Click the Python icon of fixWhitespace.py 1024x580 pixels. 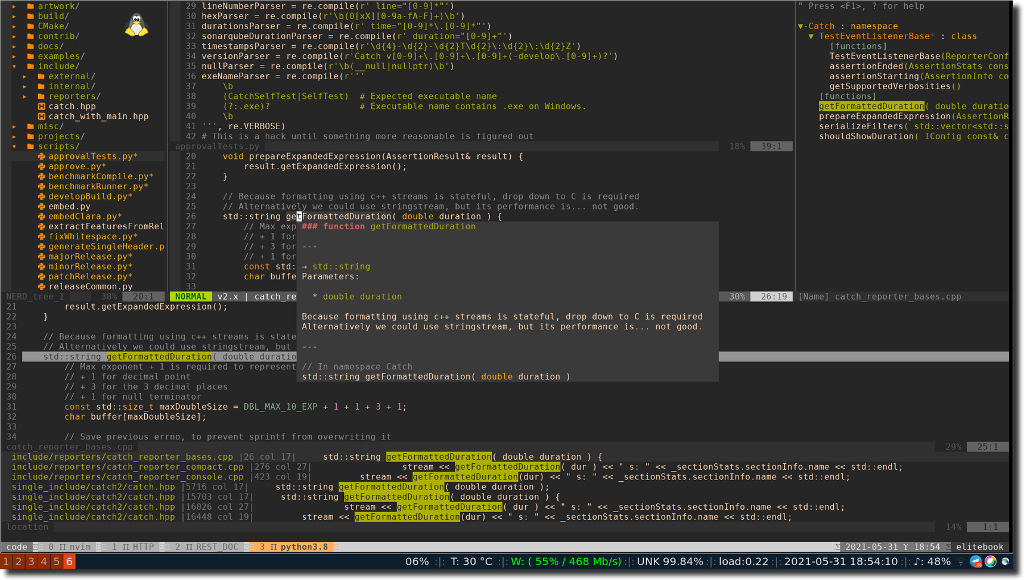tap(41, 236)
